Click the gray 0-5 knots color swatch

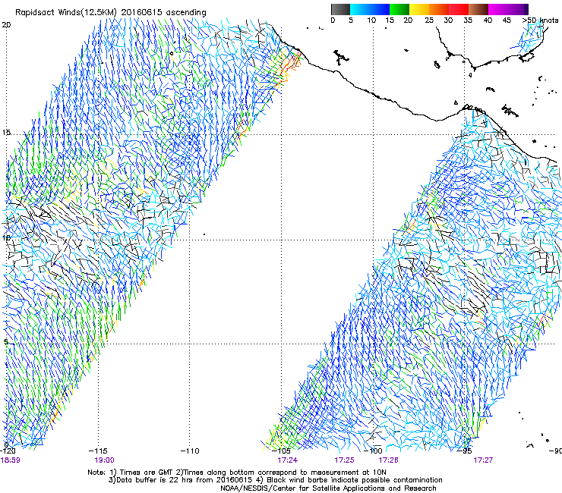coord(340,9)
